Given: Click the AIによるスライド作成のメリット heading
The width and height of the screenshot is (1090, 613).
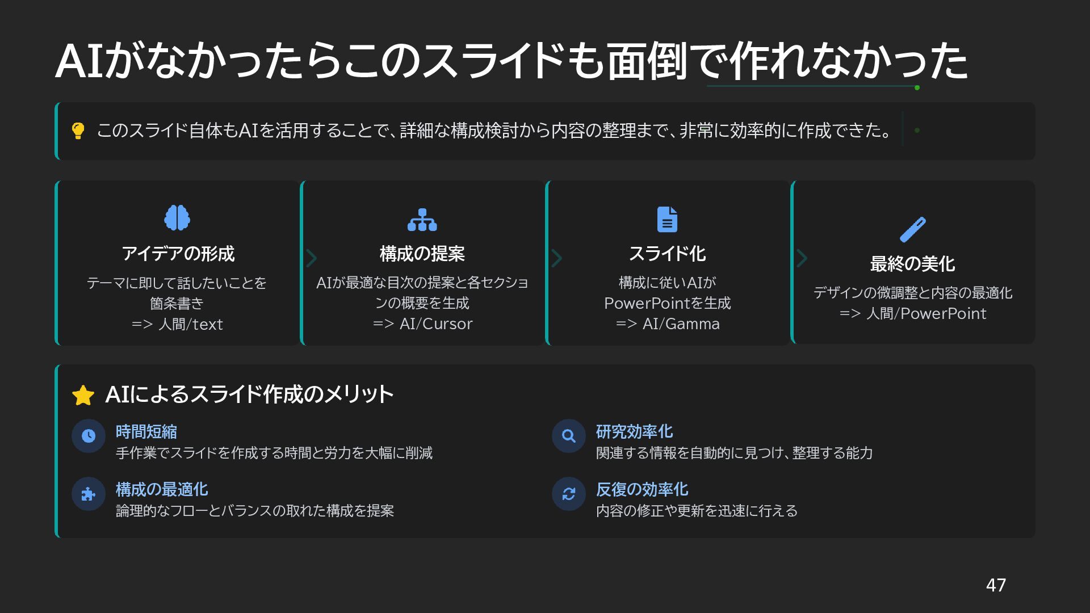Looking at the screenshot, I should tap(249, 394).
